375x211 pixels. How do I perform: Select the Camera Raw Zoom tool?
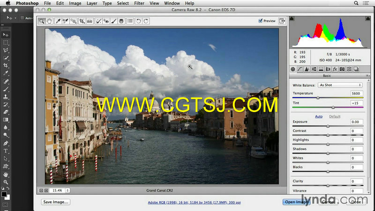[42, 21]
